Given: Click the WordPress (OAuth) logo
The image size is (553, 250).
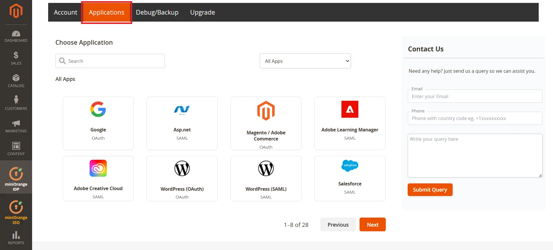Looking at the screenshot, I should pyautogui.click(x=182, y=169).
